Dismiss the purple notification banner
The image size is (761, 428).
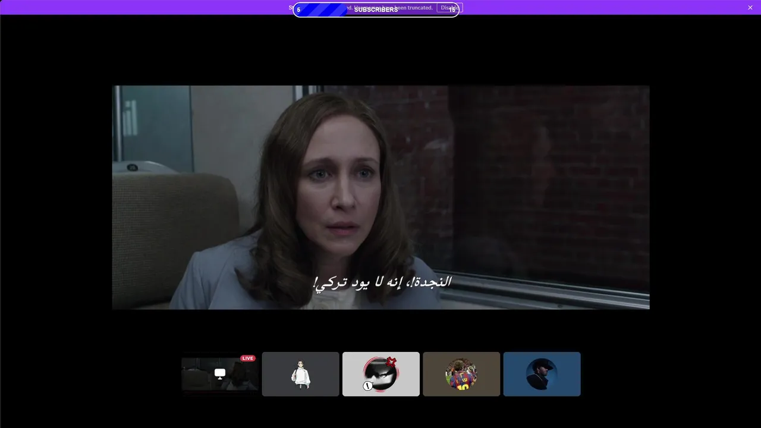(750, 8)
